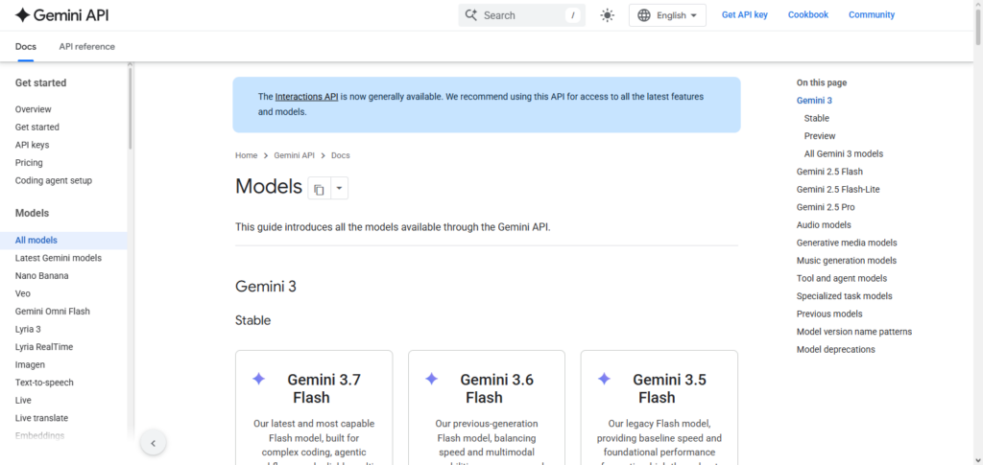This screenshot has width=983, height=465.
Task: Toggle the light/dark theme sun icon
Action: (607, 15)
